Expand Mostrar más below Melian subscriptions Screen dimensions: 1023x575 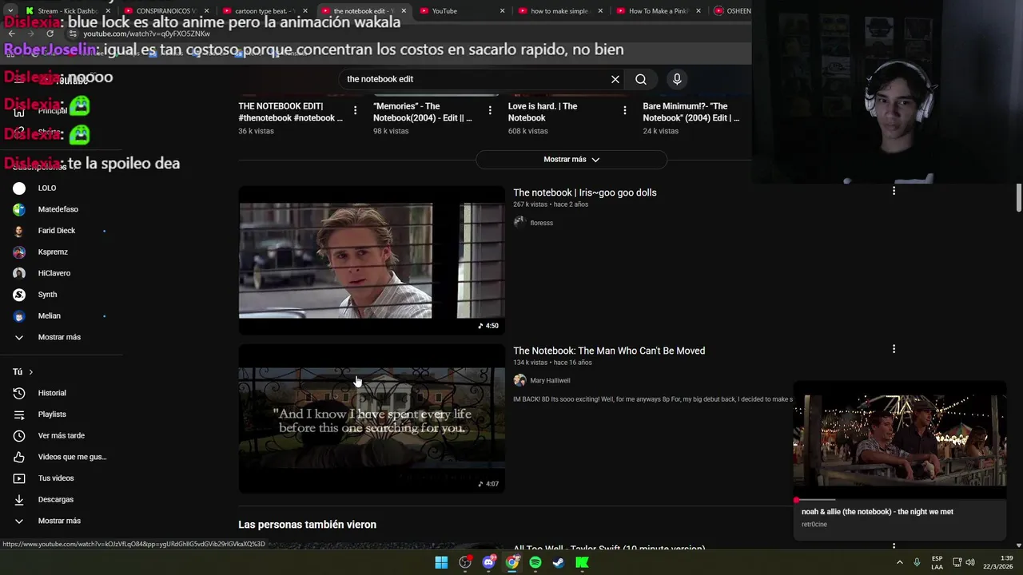[61, 337]
